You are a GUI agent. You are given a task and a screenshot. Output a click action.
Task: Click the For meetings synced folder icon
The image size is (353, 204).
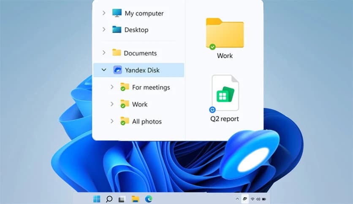tap(125, 87)
